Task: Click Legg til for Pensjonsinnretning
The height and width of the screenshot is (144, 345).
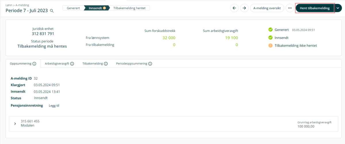Action: tap(54, 106)
